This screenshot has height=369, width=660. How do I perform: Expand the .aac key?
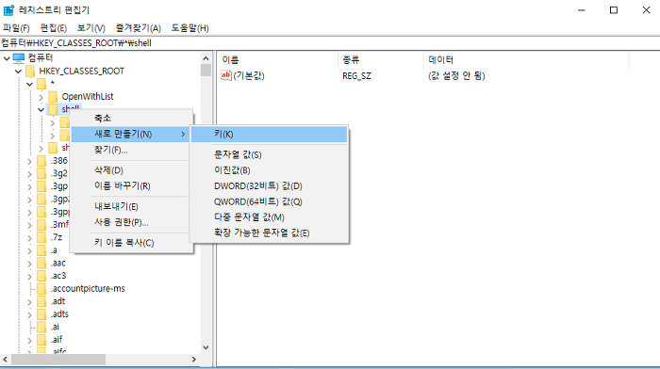29,264
